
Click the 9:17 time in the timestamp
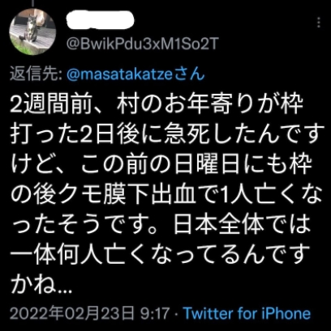(x=155, y=314)
